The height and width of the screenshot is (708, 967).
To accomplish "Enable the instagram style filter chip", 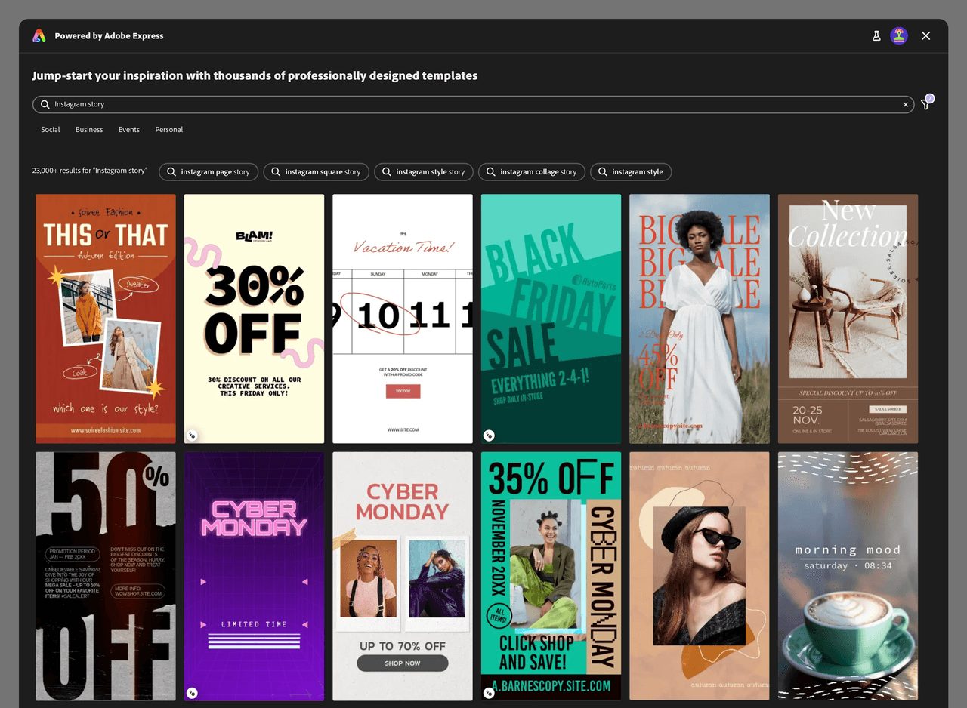I will [631, 171].
